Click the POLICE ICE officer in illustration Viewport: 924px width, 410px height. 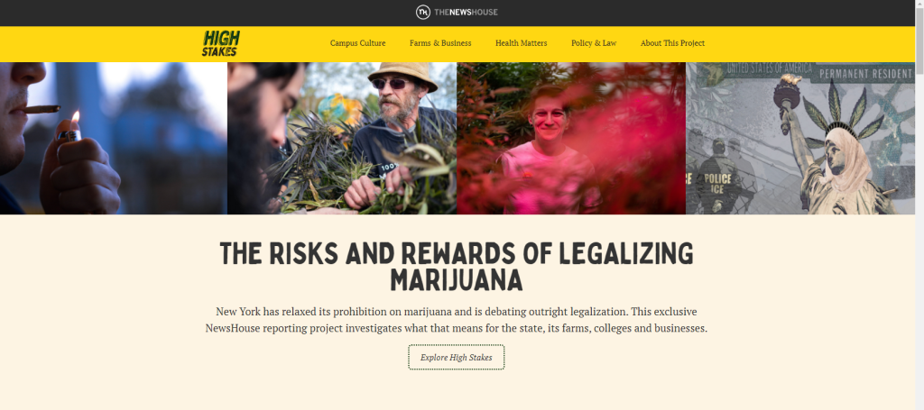716,177
